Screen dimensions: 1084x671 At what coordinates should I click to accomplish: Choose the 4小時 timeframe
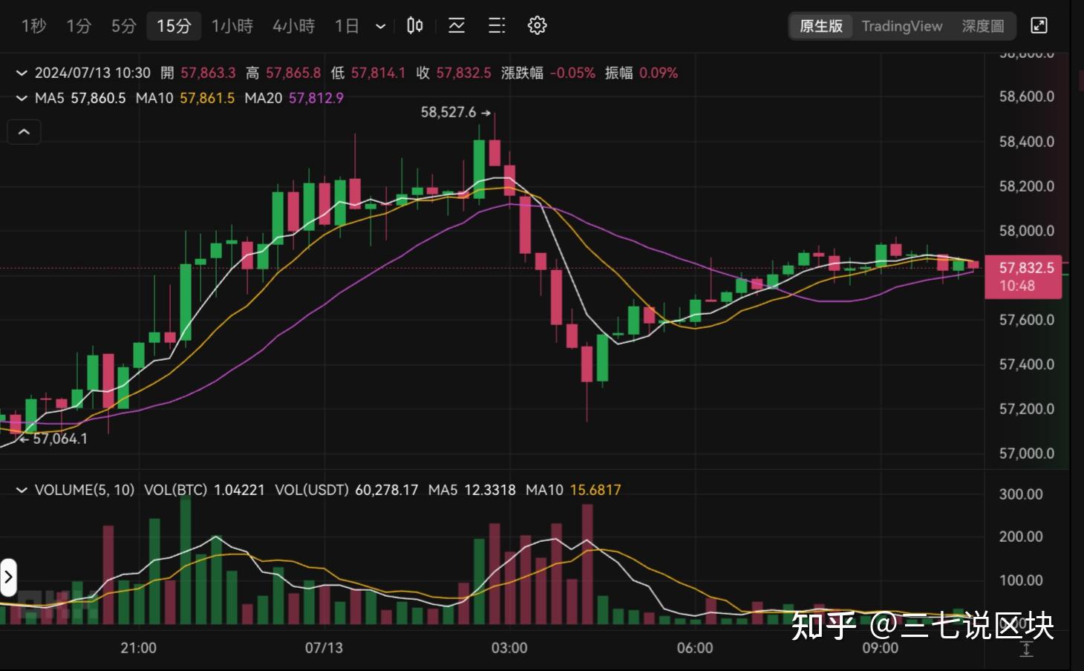[x=293, y=26]
